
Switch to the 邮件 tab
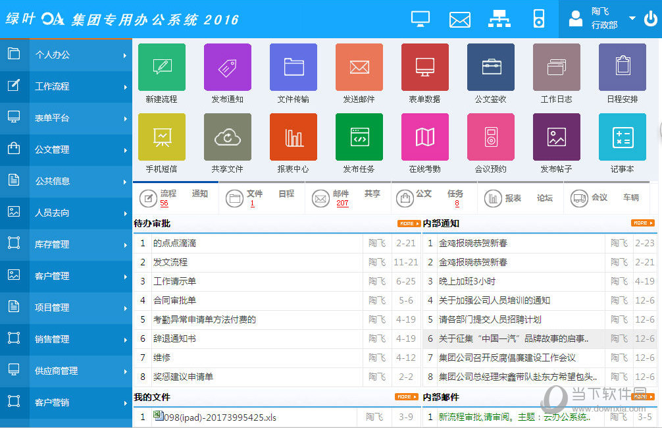(x=341, y=194)
